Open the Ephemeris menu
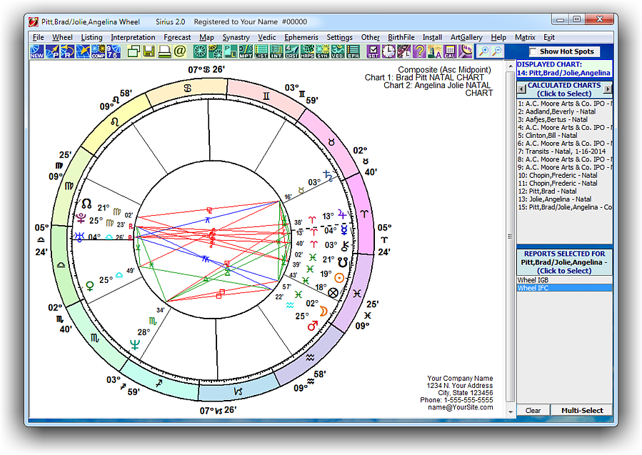 tap(301, 37)
